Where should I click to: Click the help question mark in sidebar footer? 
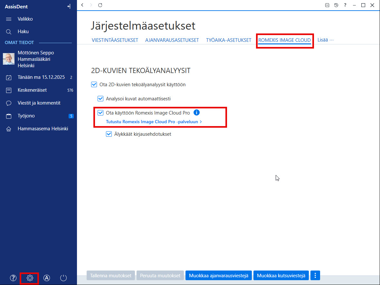[13, 278]
